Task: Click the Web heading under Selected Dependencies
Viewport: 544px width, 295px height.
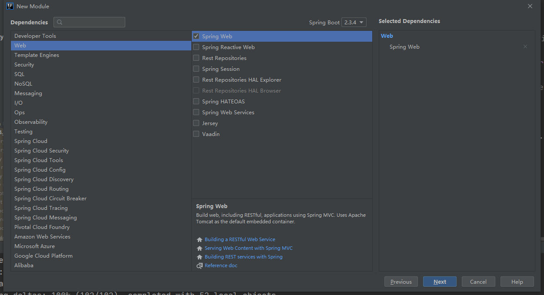Action: pyautogui.click(x=387, y=36)
